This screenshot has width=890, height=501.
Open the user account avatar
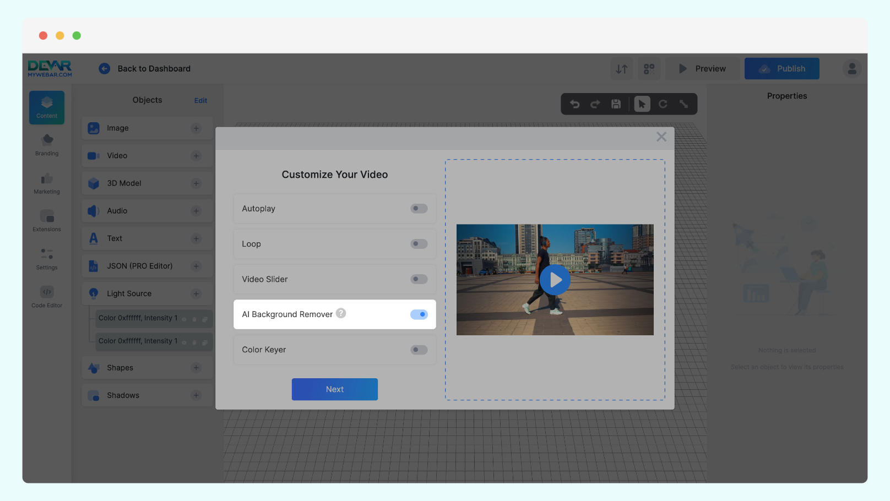point(852,68)
